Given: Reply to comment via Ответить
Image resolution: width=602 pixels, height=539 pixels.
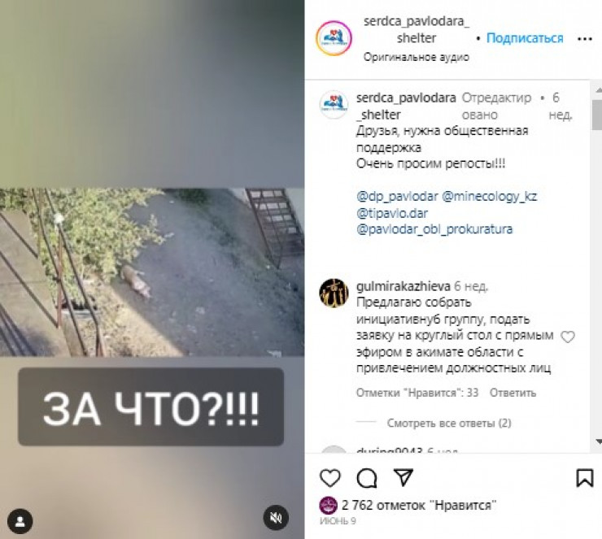Looking at the screenshot, I should point(513,393).
